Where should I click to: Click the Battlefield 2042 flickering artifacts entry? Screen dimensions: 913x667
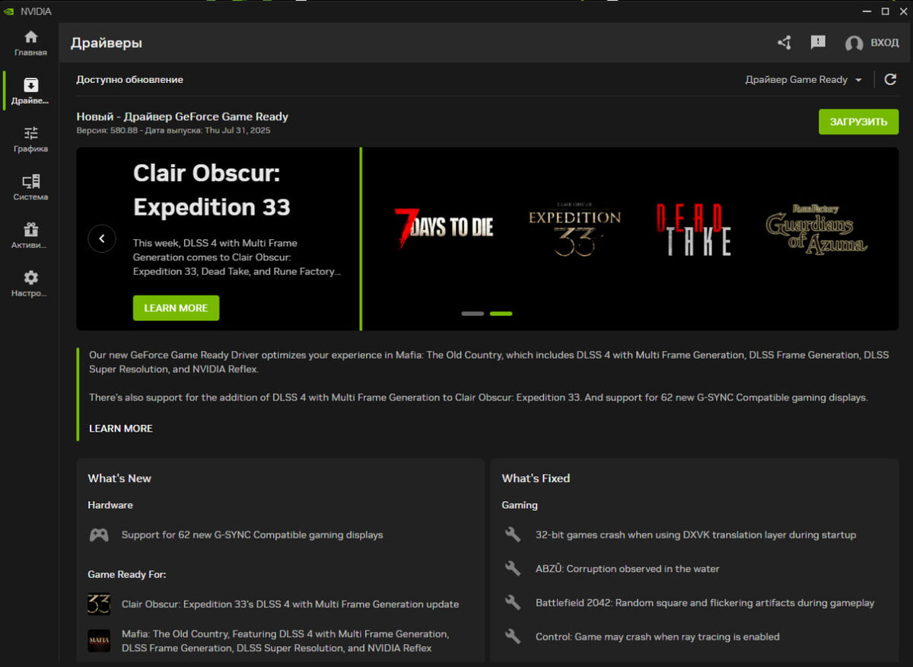pos(705,602)
